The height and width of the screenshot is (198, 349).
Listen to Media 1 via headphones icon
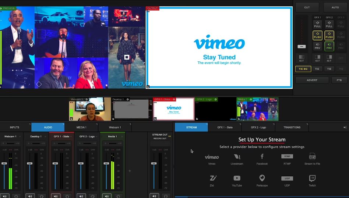[119, 196]
